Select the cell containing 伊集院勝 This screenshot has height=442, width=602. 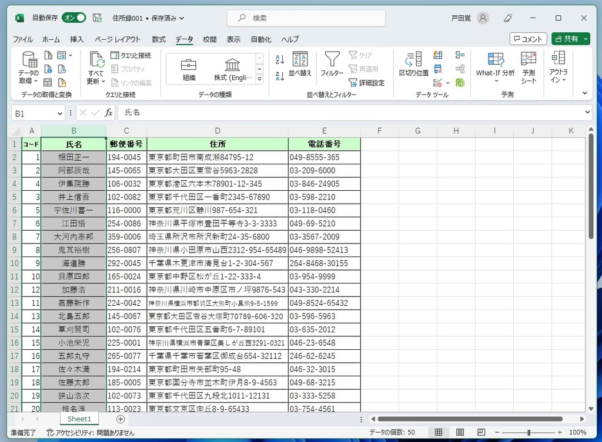tap(73, 184)
